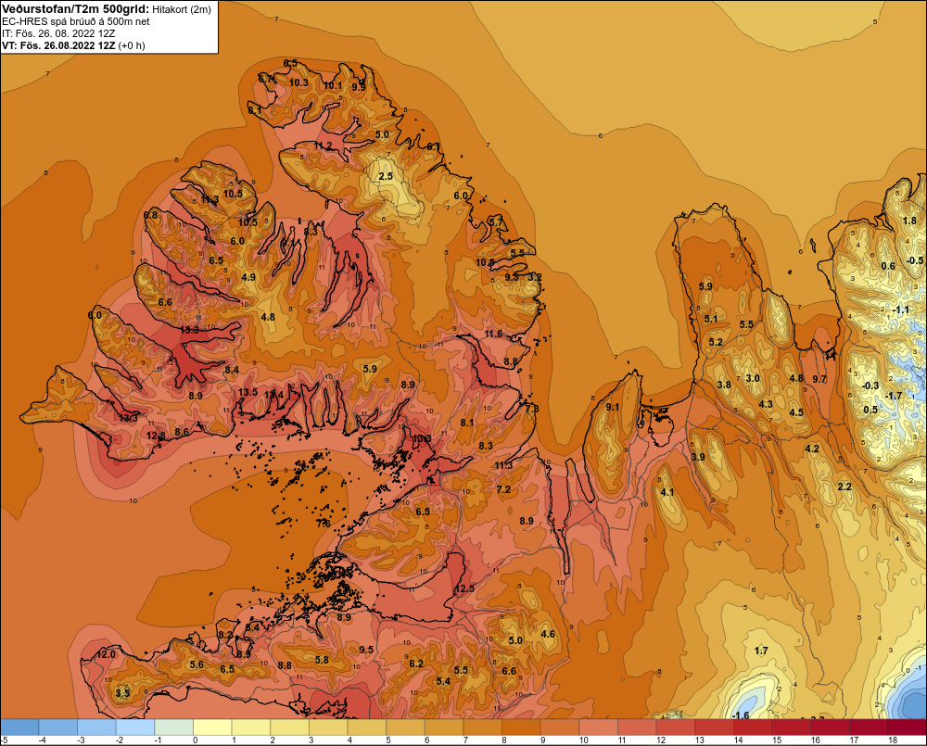Select the 4.1 temperature value

tap(667, 492)
